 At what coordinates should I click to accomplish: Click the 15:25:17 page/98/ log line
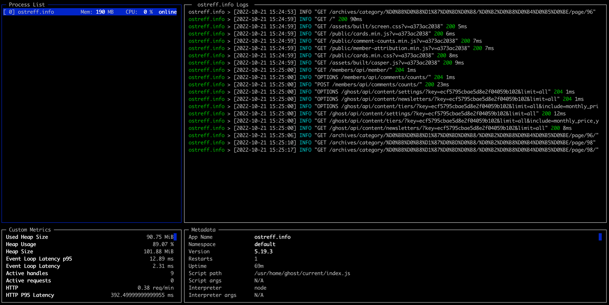(x=394, y=151)
